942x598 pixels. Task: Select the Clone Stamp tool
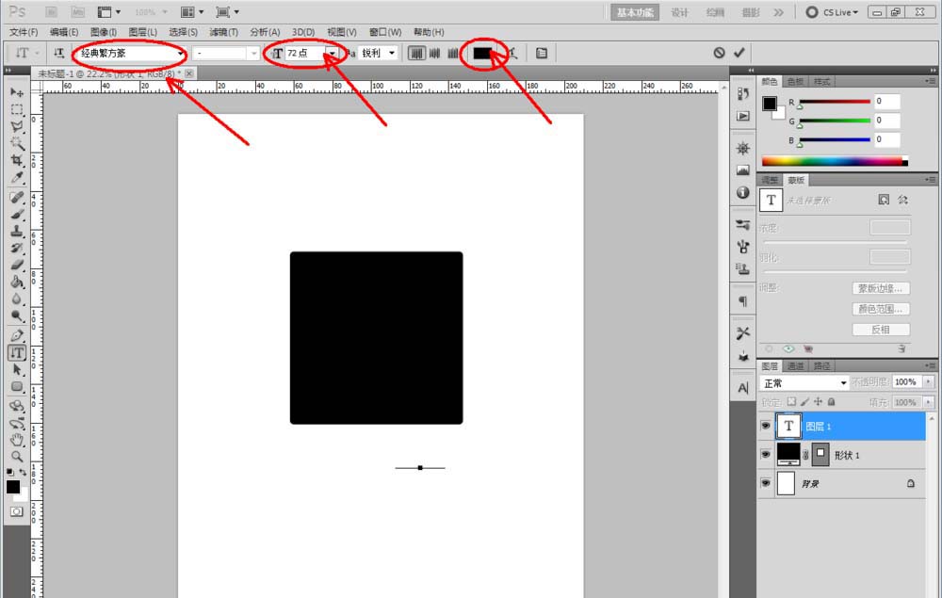[x=17, y=231]
